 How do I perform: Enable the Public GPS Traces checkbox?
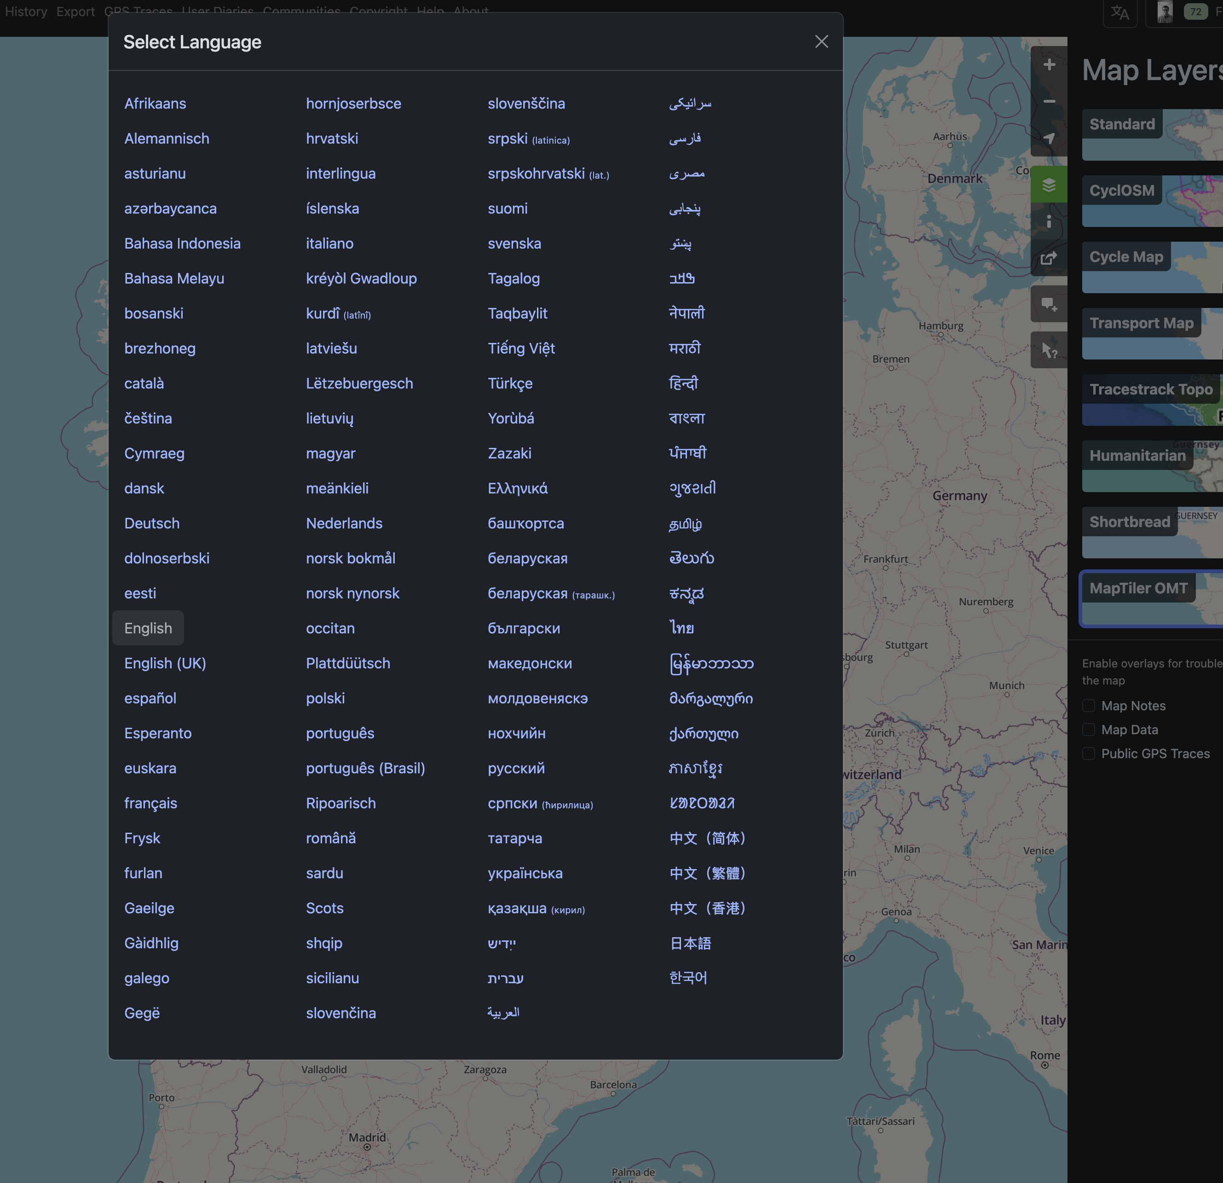(x=1088, y=754)
